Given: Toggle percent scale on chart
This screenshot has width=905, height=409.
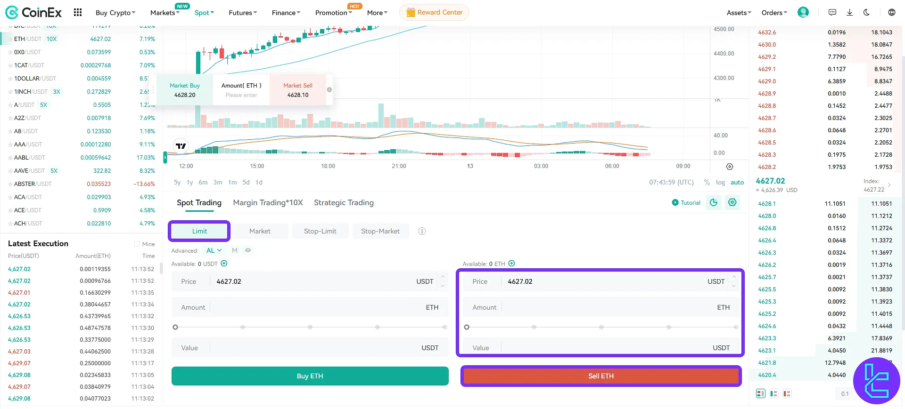Looking at the screenshot, I should click(707, 182).
